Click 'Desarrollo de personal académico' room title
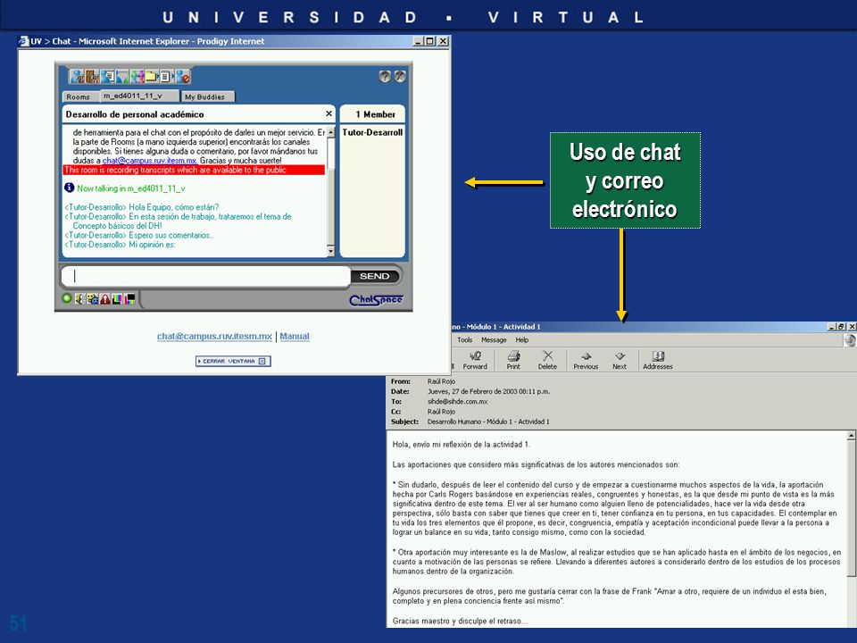The image size is (857, 643). [x=135, y=114]
